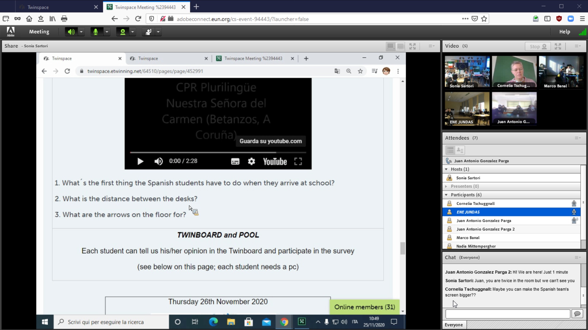Click the raise hand status icon

pyautogui.click(x=149, y=32)
